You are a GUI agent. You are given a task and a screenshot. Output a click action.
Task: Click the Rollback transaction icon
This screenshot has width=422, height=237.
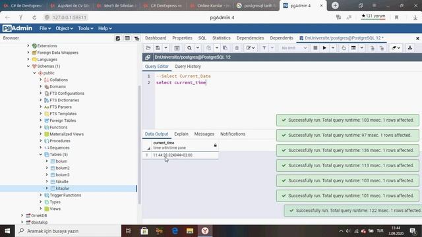pyautogui.click(x=382, y=48)
